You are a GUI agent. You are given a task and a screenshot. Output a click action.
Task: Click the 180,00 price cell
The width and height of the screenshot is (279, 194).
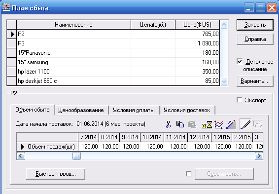click(x=197, y=53)
